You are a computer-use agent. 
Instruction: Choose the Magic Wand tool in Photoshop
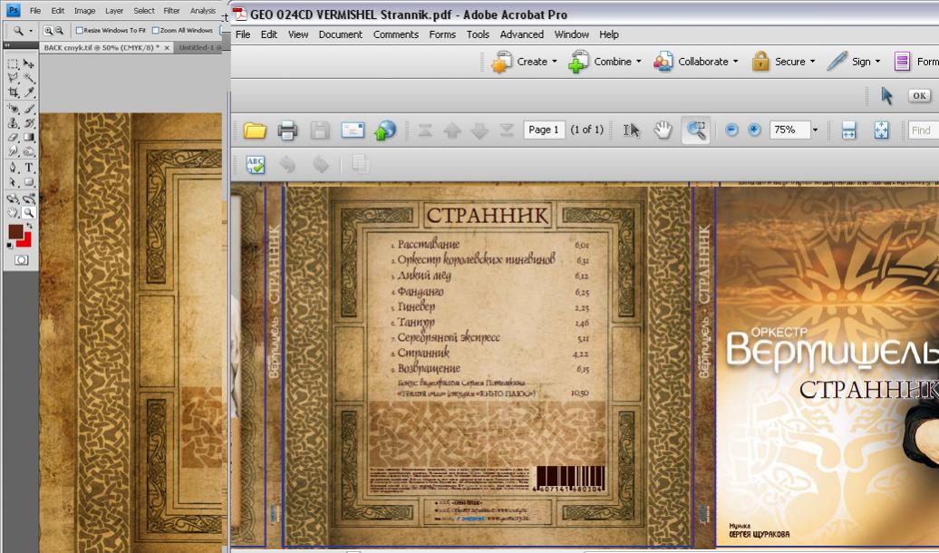[28, 78]
